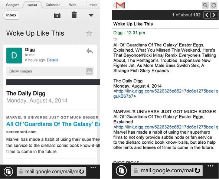Click the Details link under Digg
Image resolution: width=219 pixels, height=179 pixels.
click(52, 60)
